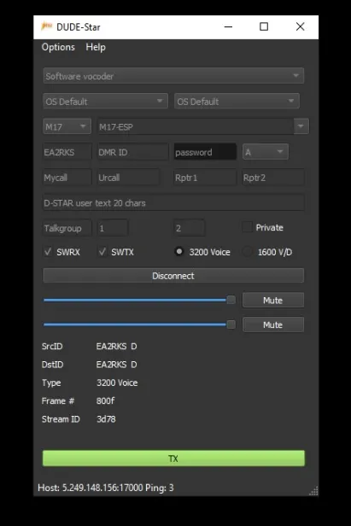Click the Host status bar text
351x526 pixels.
[106, 488]
